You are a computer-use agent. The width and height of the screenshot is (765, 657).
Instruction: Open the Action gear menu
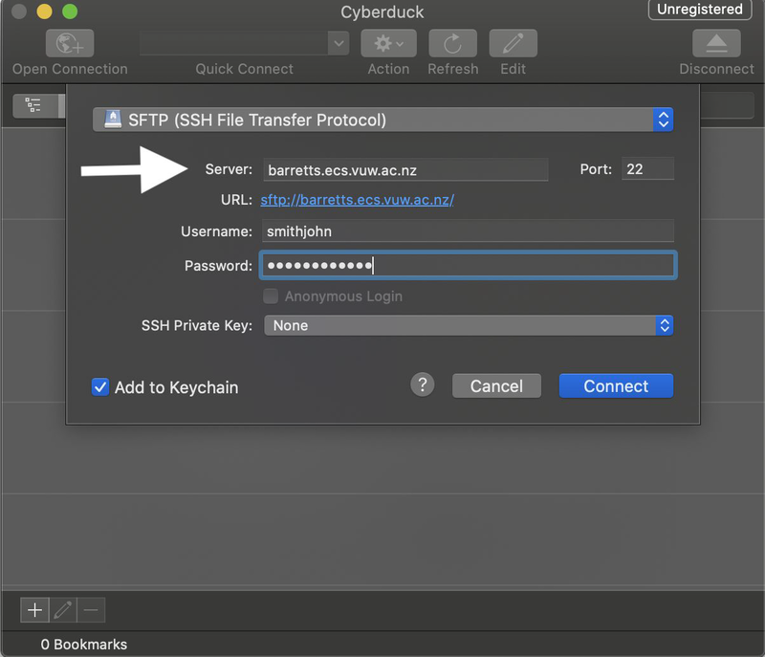388,43
